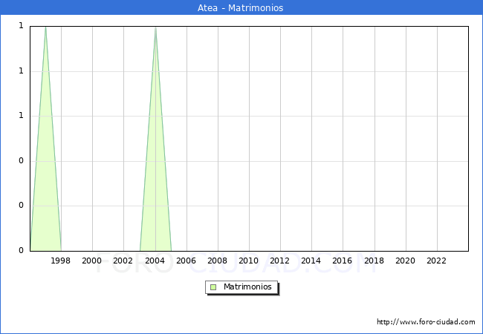Open the www.foro-ciudad.com link
Screen dimensions: 483x334
click(426, 322)
